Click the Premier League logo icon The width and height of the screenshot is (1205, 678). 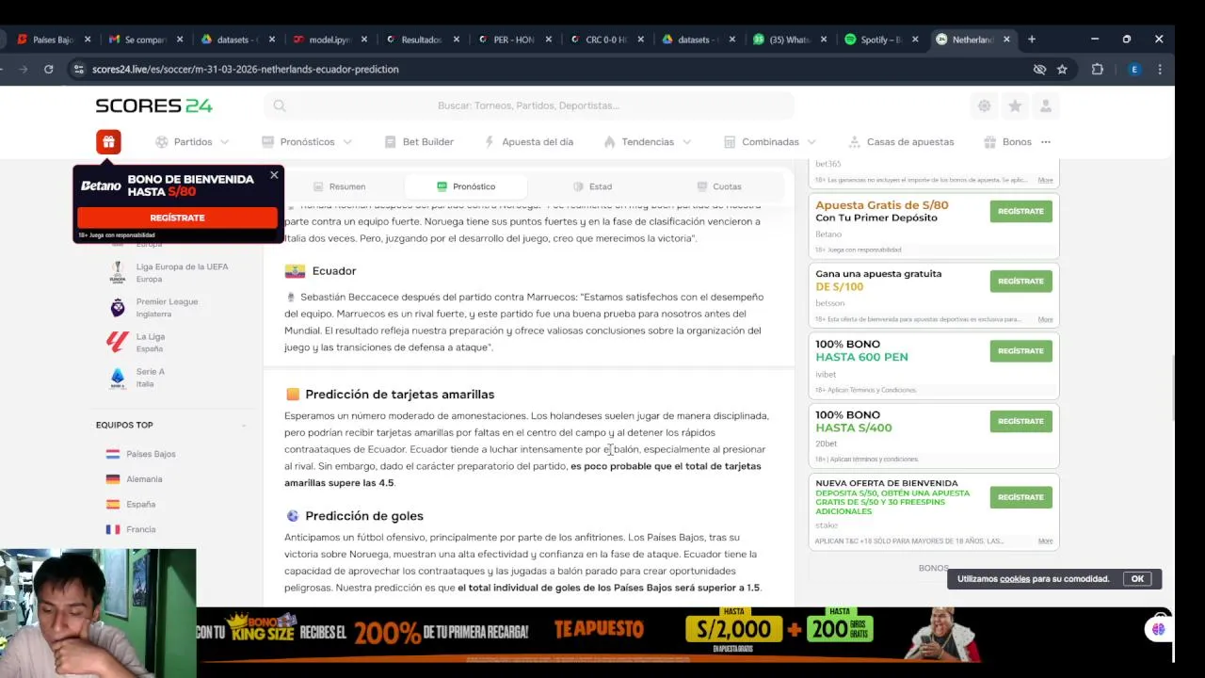click(118, 308)
